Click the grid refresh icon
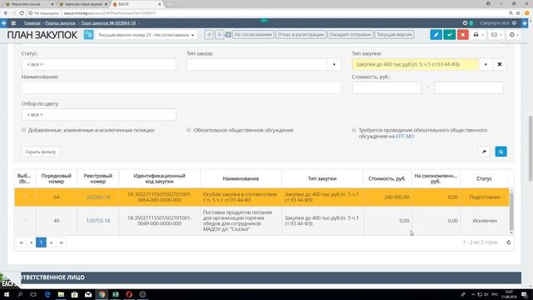The image size is (533, 300). [509, 242]
